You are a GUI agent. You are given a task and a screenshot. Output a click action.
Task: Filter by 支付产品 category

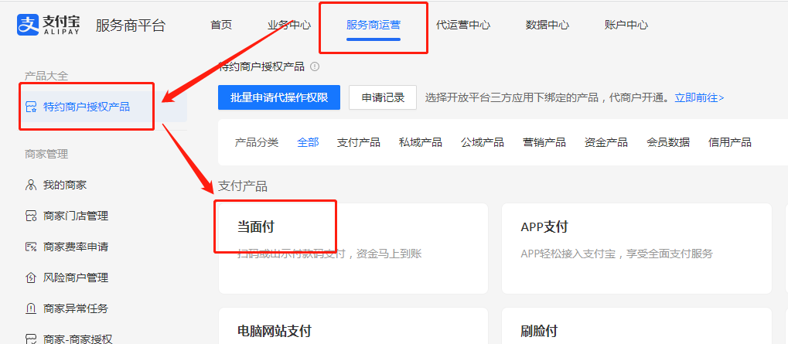coord(358,142)
